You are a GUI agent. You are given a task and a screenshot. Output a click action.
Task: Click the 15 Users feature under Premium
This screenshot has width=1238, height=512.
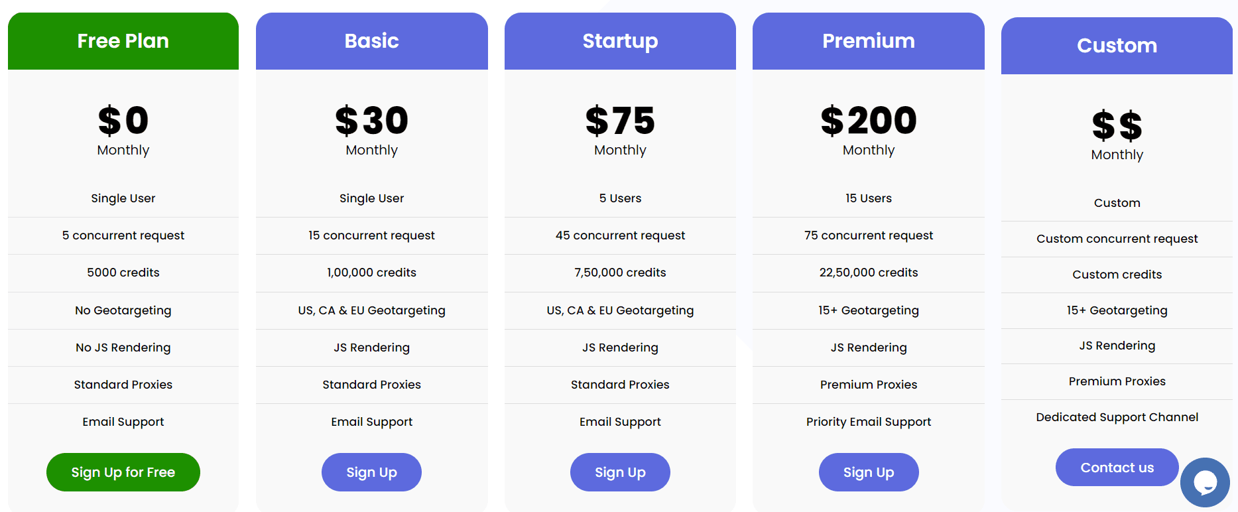click(869, 198)
